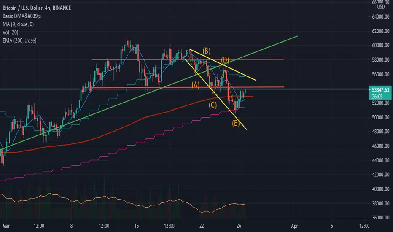Click the 58000.00 price axis label
393x232 pixels.
pos(380,60)
